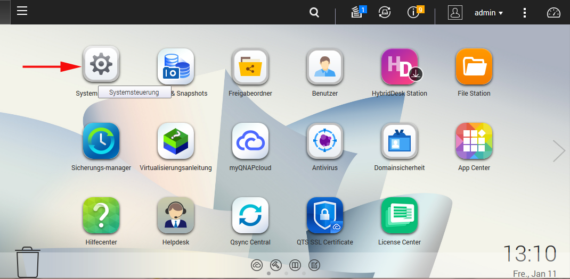570x279 pixels.
Task: Open the App Center
Action: click(474, 141)
